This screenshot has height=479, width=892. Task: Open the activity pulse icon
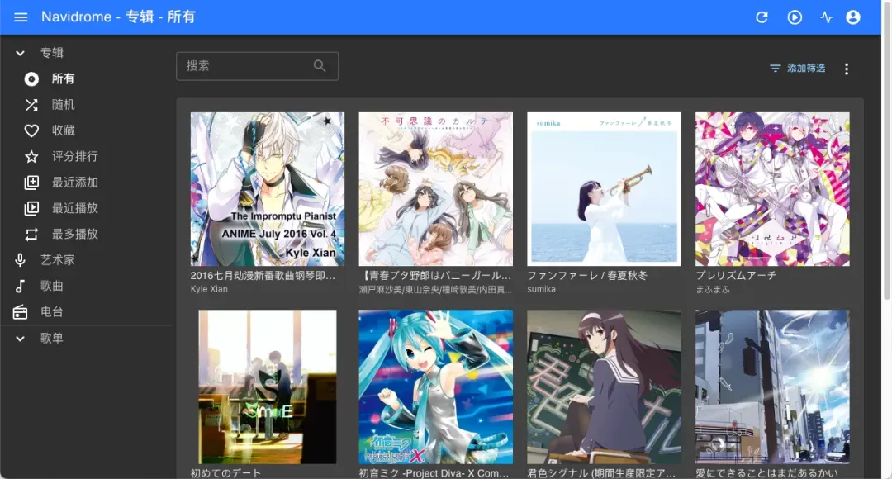(826, 17)
